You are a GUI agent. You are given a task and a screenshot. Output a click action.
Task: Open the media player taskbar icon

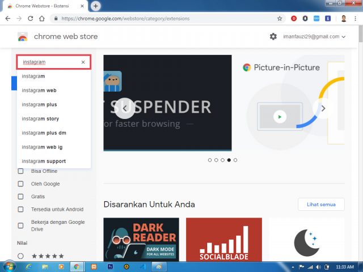(61, 267)
